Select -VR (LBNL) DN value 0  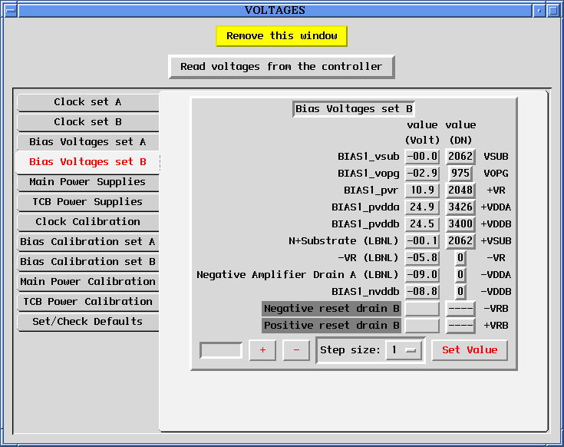460,258
